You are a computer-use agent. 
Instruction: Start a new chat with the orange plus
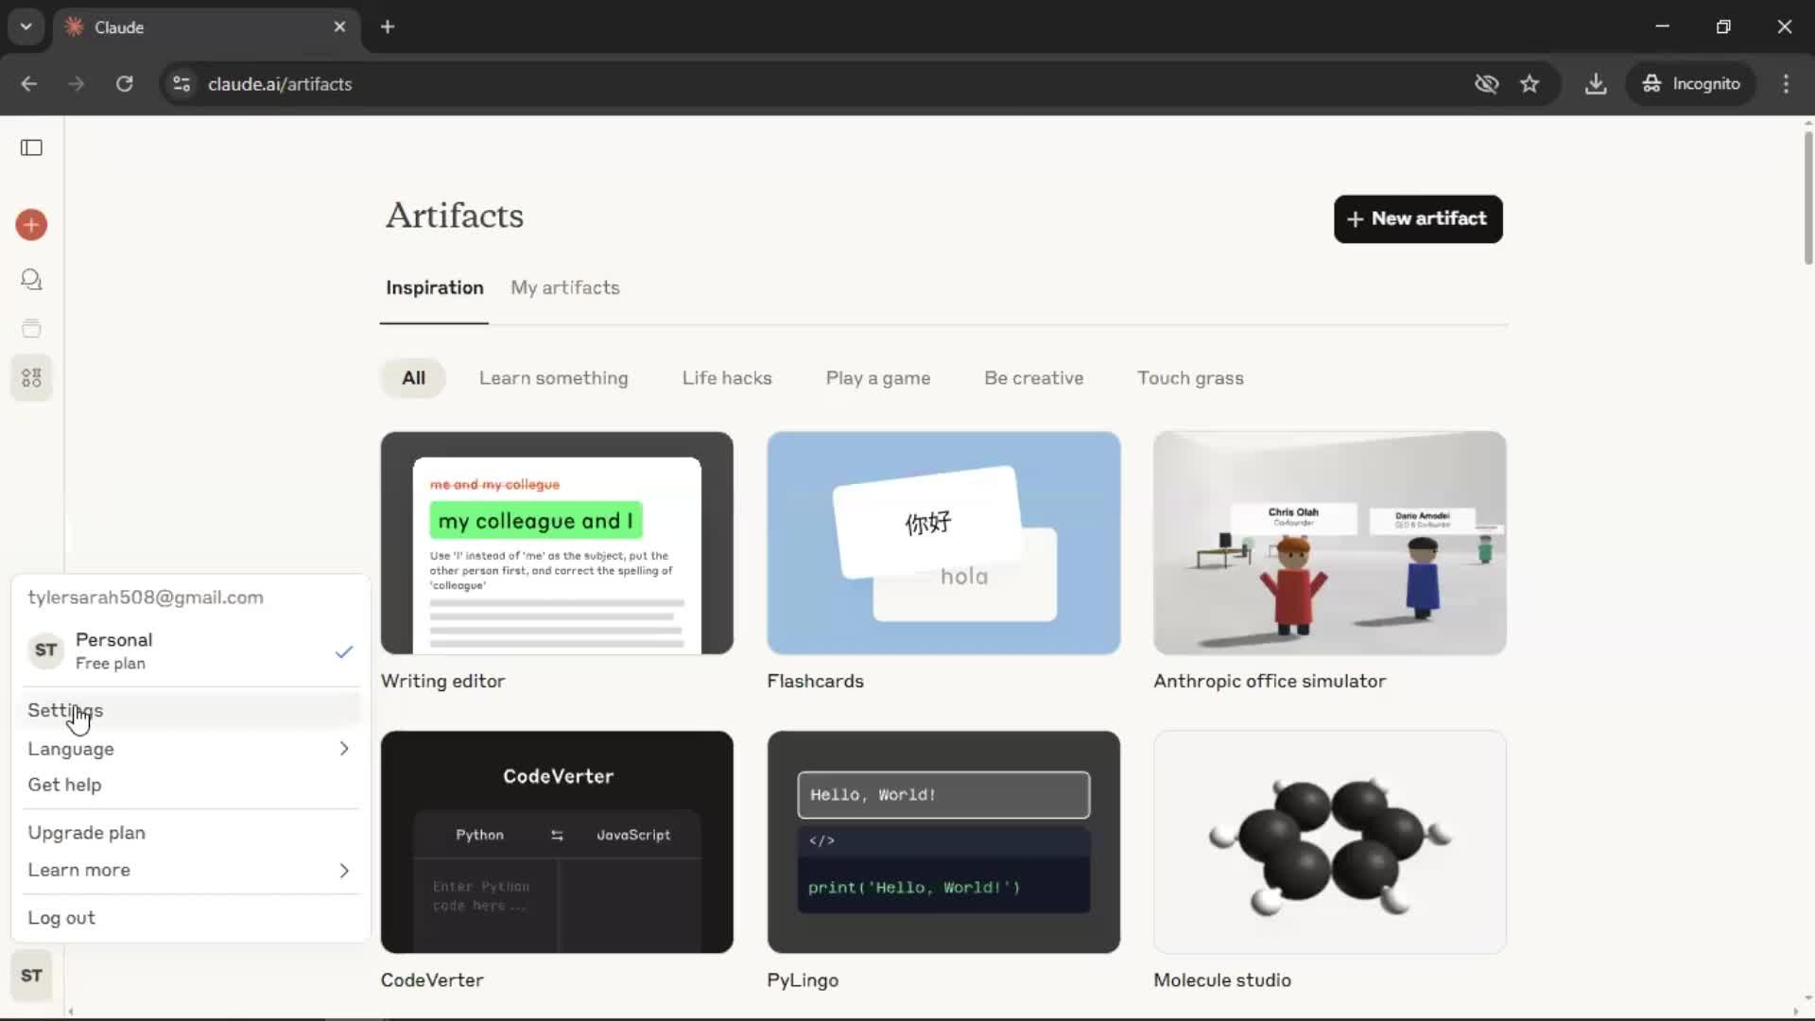[x=31, y=225]
